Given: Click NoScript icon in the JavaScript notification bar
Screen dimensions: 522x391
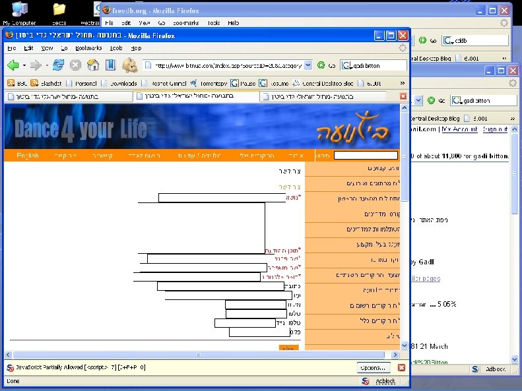Looking at the screenshot, I should [11, 368].
